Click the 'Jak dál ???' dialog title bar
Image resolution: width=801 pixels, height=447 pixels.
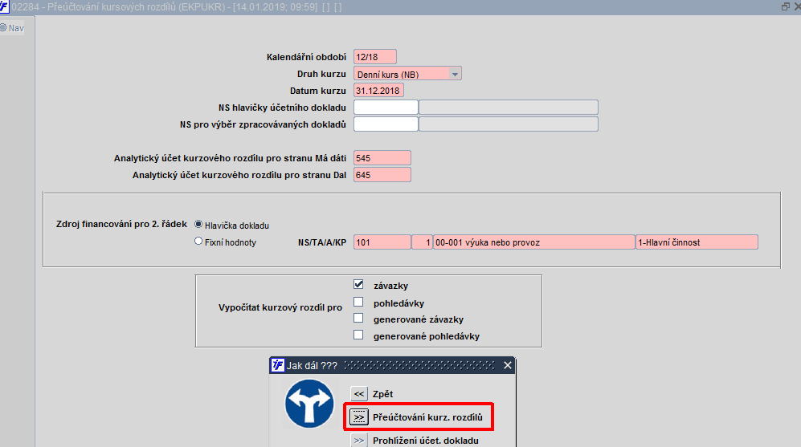pyautogui.click(x=392, y=365)
